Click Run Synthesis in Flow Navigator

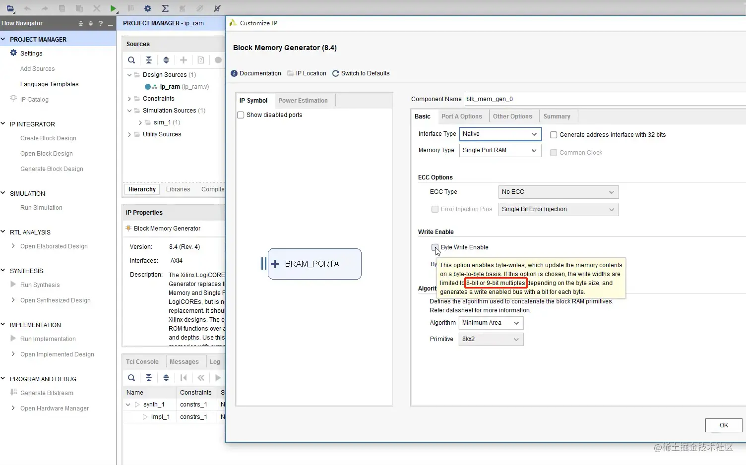40,285
